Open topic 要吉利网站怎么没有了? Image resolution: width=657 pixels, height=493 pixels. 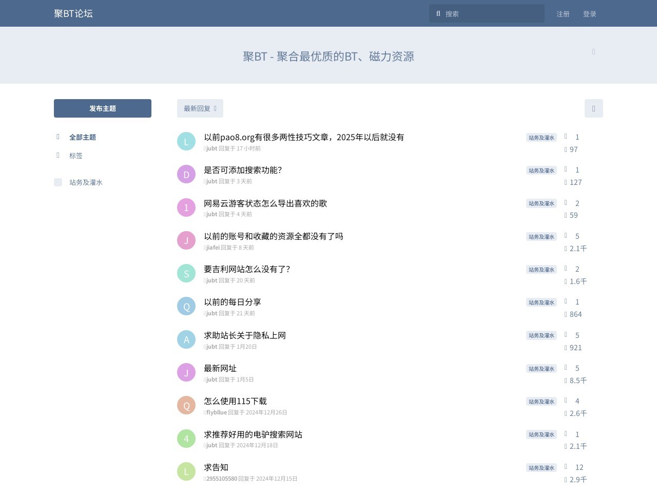pos(247,269)
